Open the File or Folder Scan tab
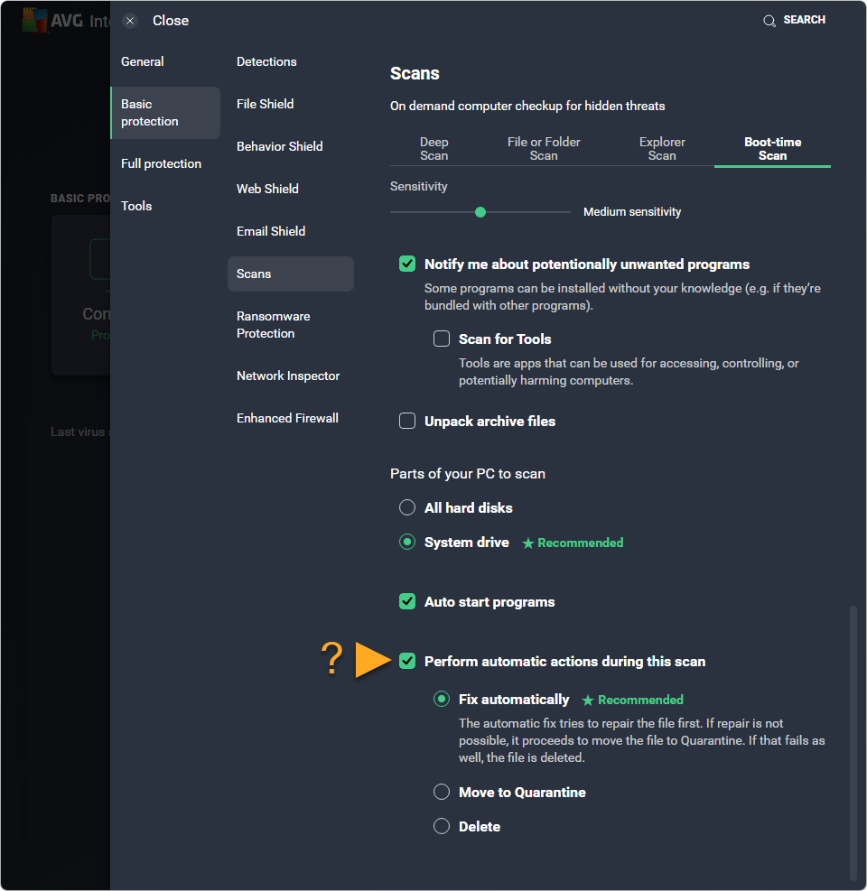The width and height of the screenshot is (867, 891). tap(544, 149)
